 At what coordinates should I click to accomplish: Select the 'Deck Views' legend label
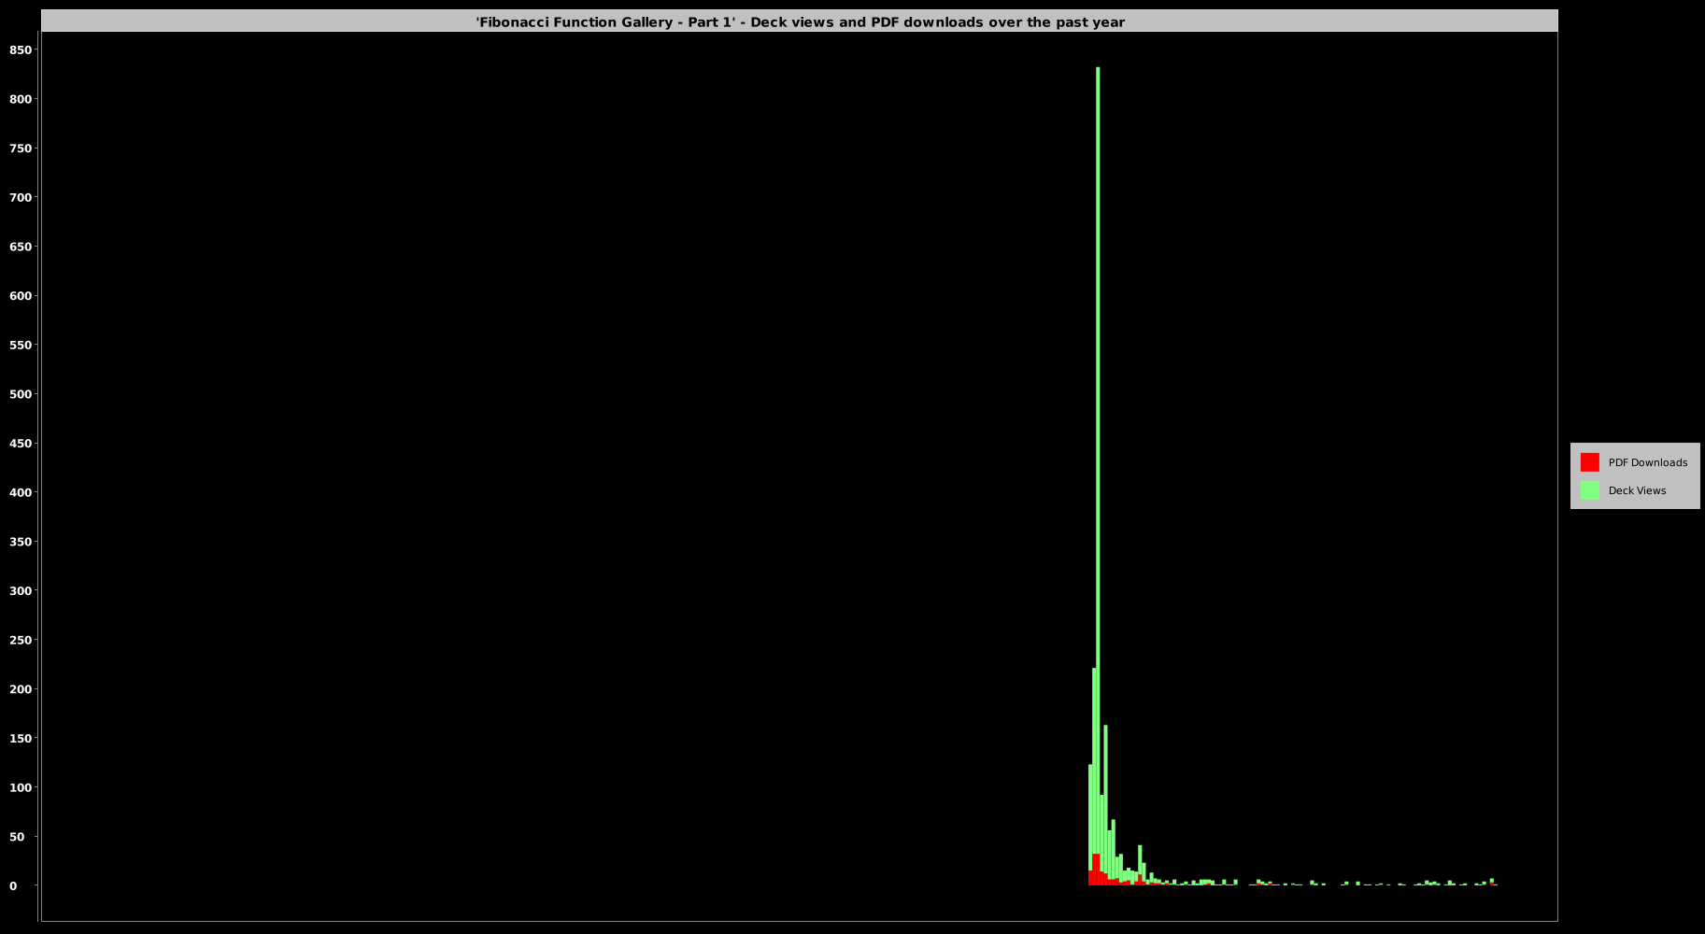1637,490
